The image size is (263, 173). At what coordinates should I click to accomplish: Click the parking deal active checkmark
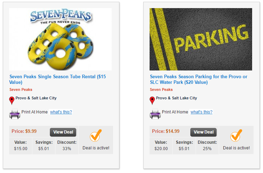point(236,136)
